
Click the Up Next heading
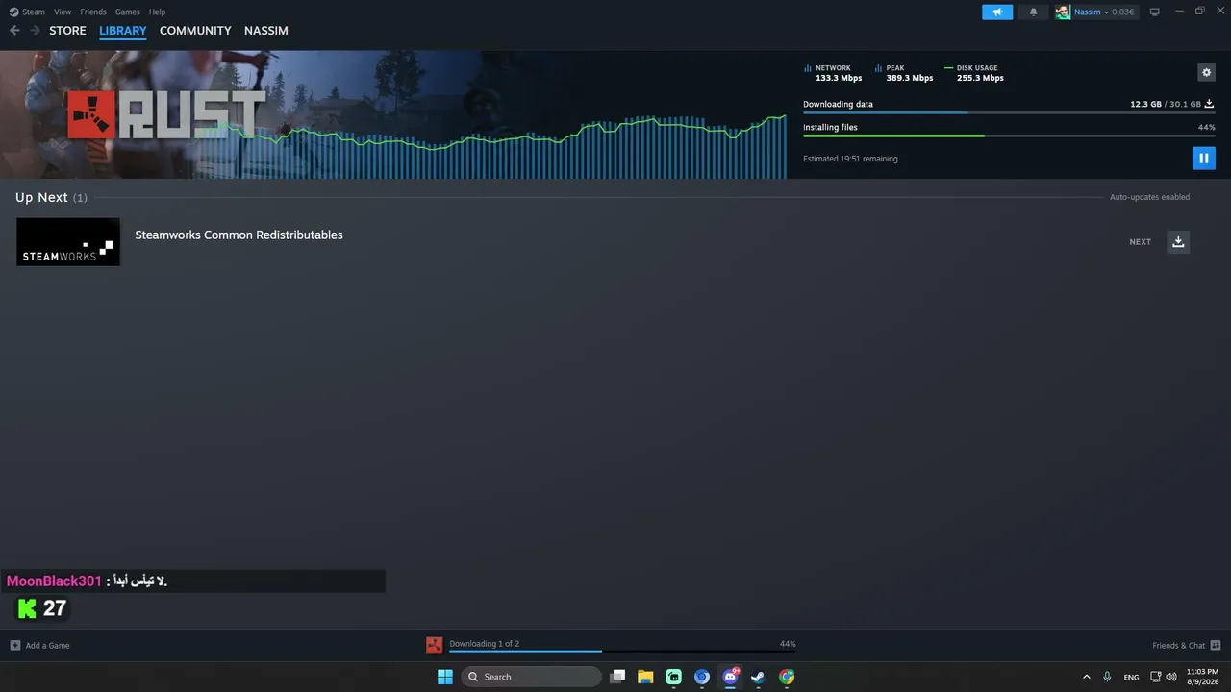[41, 197]
